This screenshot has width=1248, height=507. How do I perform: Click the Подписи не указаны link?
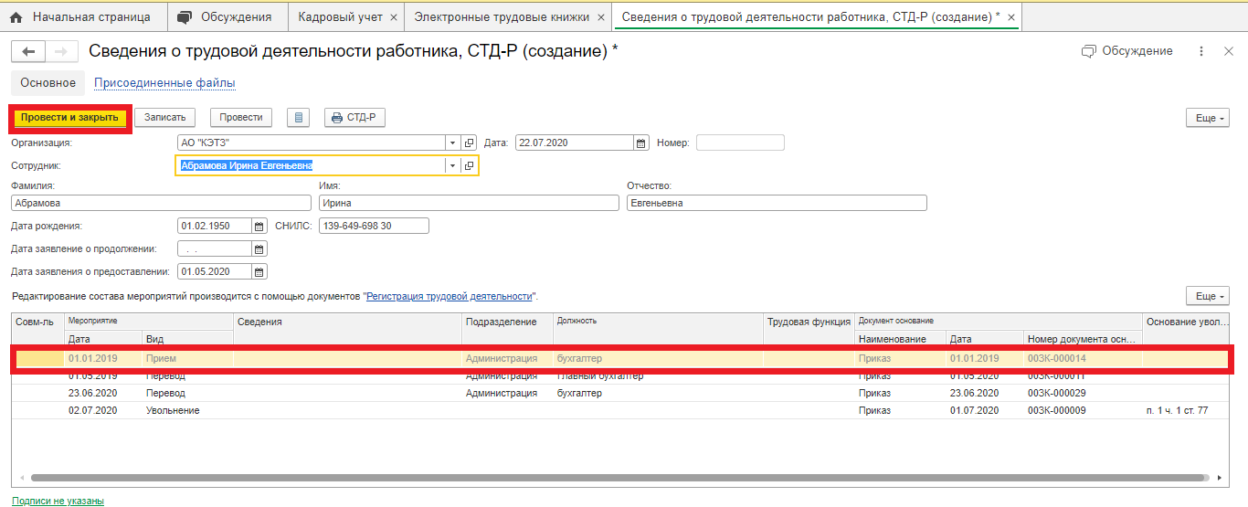click(x=58, y=501)
